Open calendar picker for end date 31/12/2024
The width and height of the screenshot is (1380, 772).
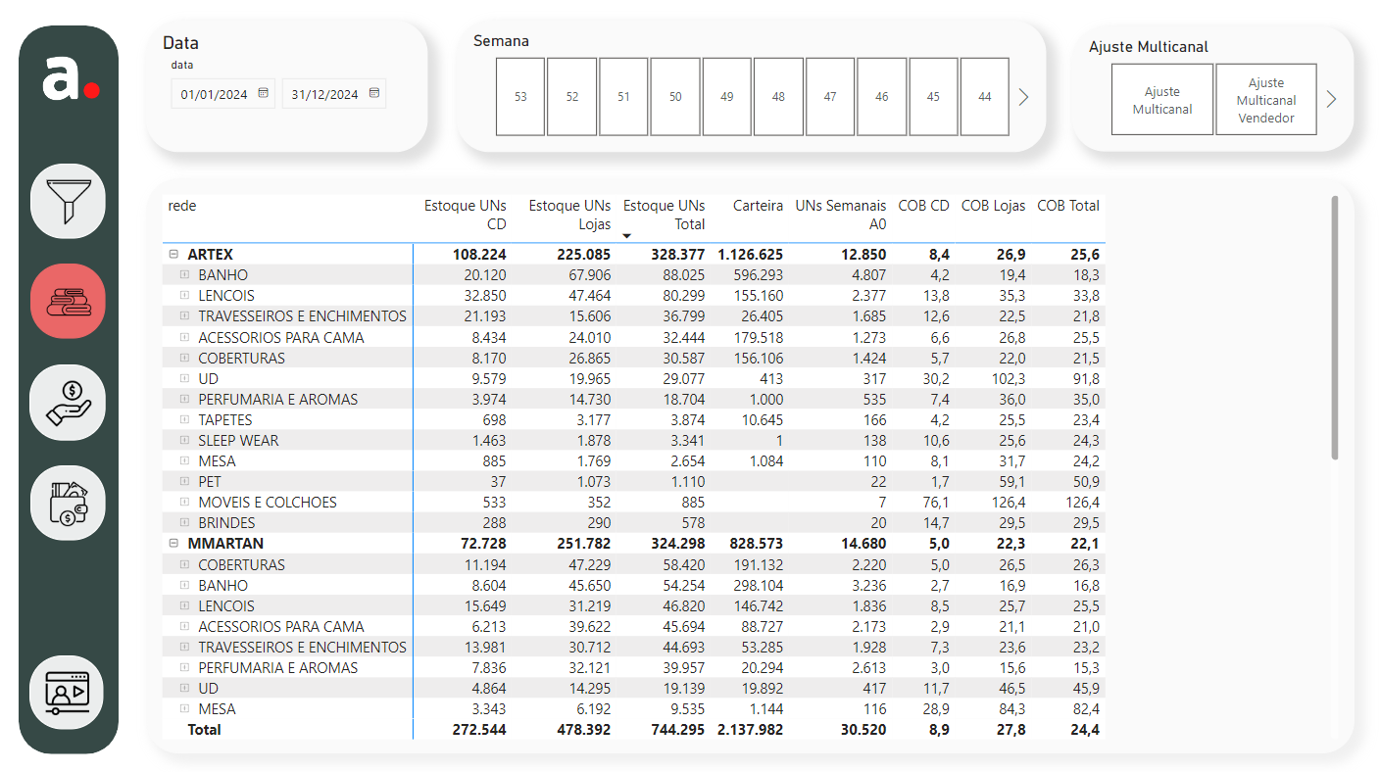point(373,94)
